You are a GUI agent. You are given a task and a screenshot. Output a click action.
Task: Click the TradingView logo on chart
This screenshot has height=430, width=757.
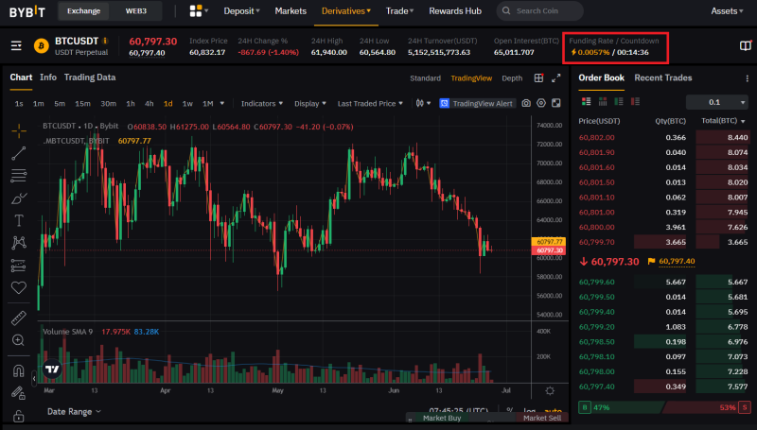click(52, 370)
